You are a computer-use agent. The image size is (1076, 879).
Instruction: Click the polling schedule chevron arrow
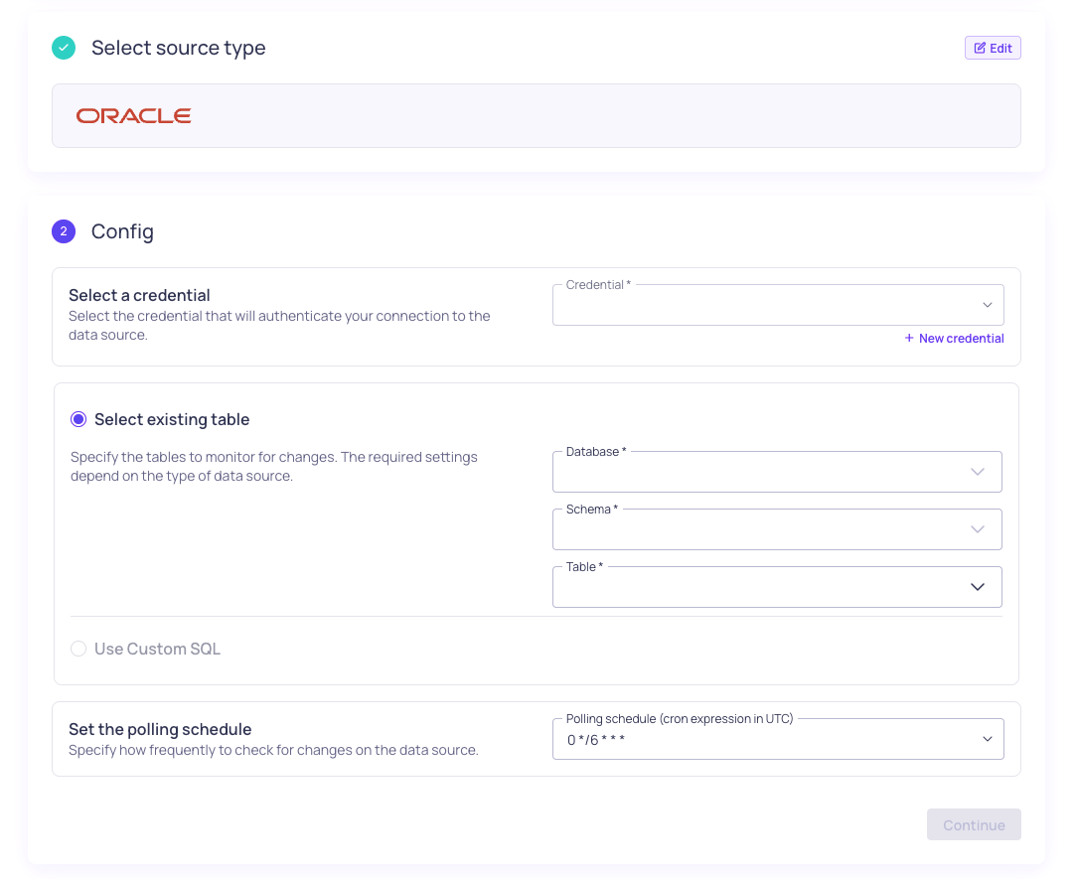click(x=987, y=739)
